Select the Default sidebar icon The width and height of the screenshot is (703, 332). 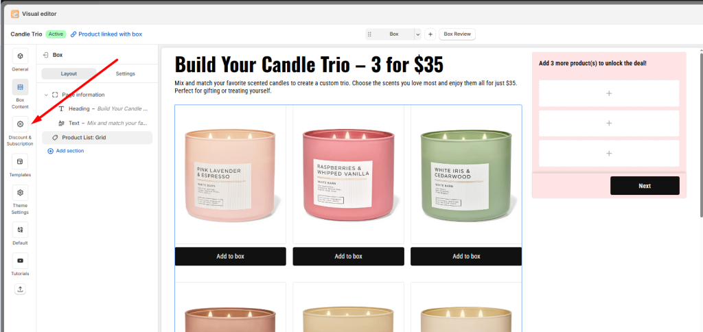(20, 229)
